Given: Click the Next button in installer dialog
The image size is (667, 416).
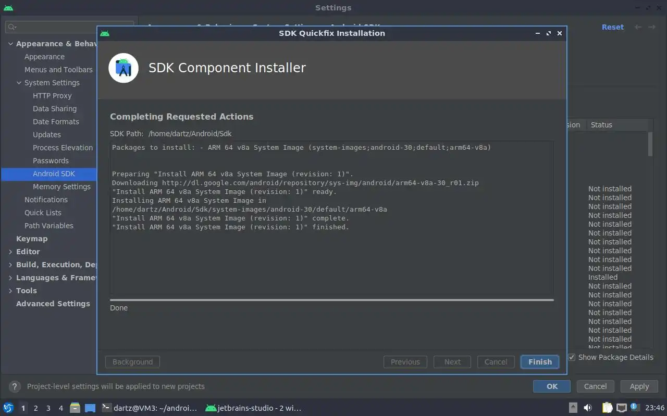Looking at the screenshot, I should click(452, 362).
